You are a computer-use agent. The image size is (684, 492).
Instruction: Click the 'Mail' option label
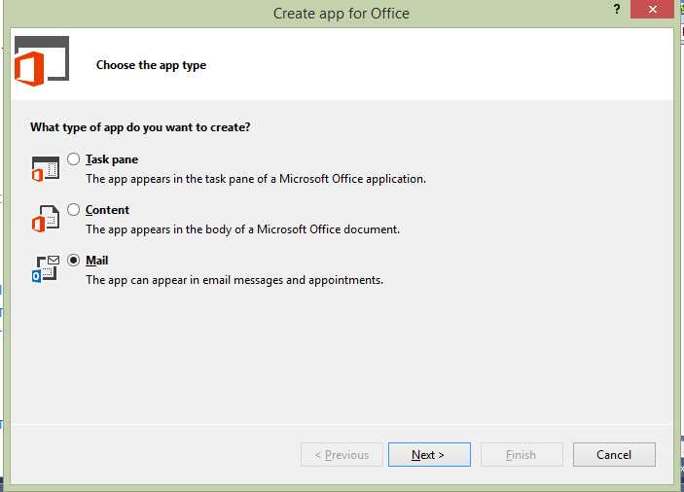click(97, 261)
